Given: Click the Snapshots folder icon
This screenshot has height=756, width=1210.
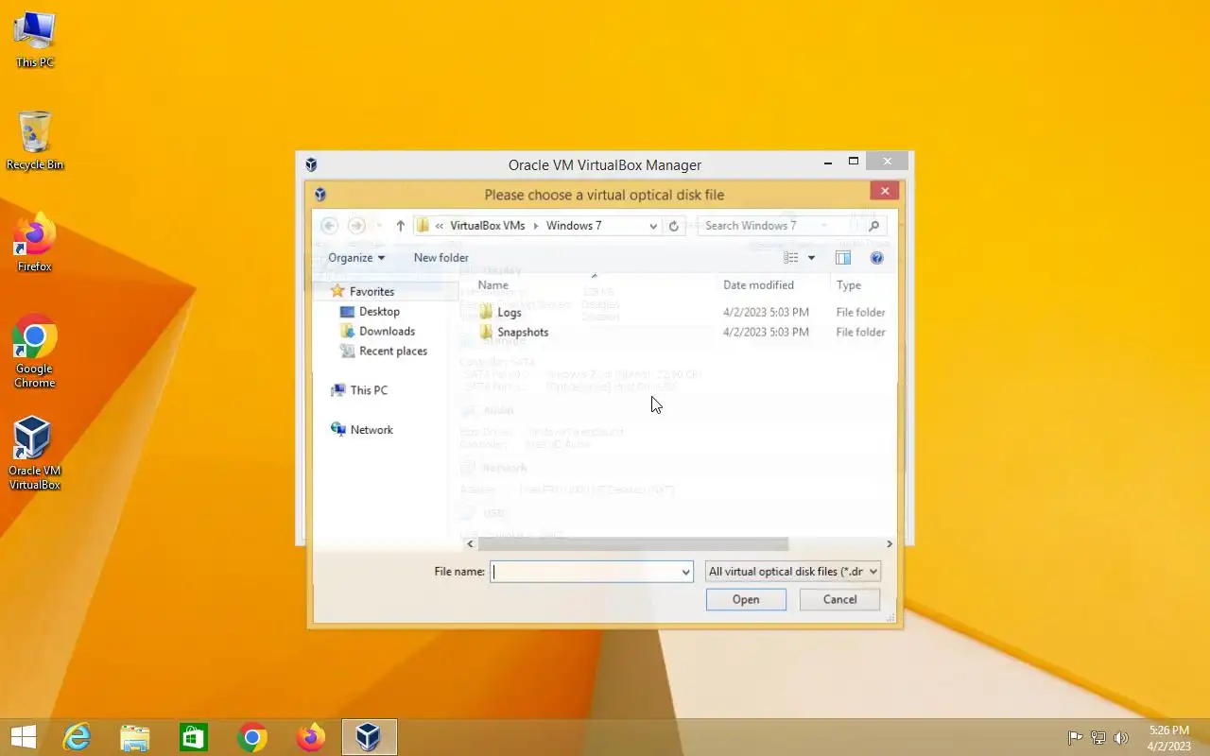Looking at the screenshot, I should [486, 332].
